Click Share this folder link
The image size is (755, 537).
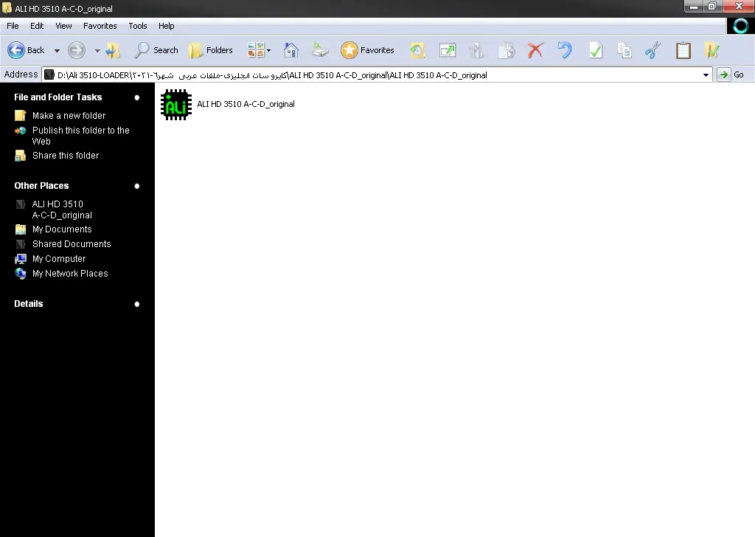(66, 156)
